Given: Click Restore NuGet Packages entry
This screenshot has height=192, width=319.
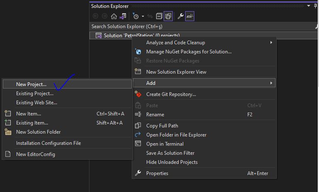Looking at the screenshot, I should point(204,61).
